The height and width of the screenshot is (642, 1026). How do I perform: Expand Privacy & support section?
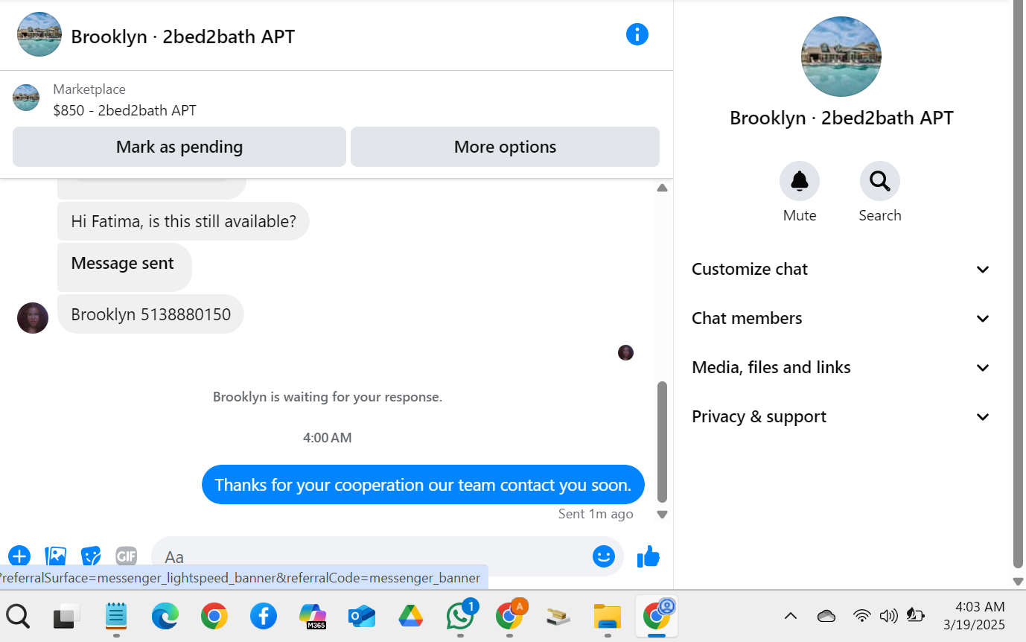(x=842, y=416)
